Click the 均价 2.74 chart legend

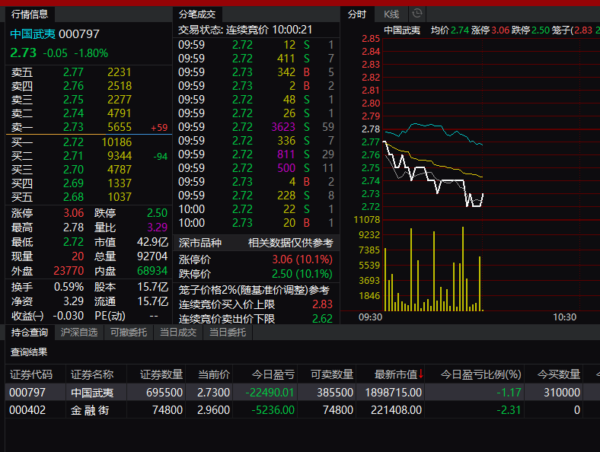(x=449, y=30)
